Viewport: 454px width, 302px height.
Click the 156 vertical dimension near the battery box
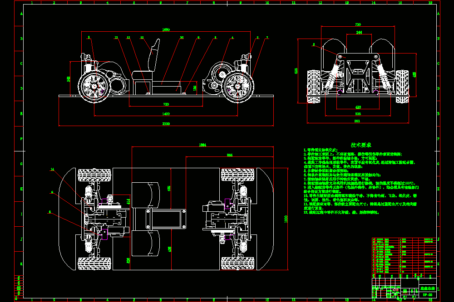(x=195, y=88)
